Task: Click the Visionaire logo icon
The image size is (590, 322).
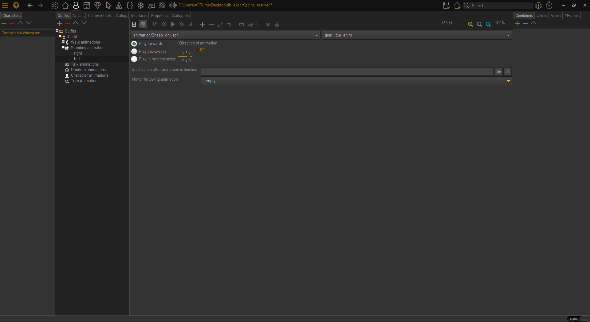Action: point(16,5)
